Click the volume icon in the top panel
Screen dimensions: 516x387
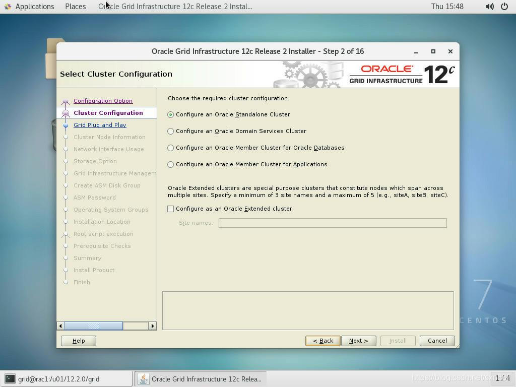[489, 7]
